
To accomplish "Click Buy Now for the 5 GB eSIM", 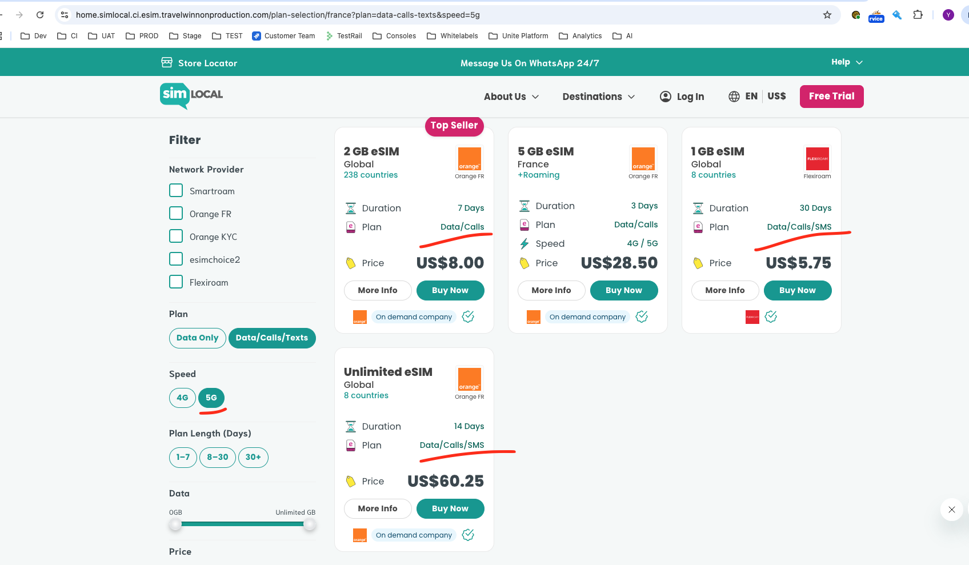I will coord(623,290).
